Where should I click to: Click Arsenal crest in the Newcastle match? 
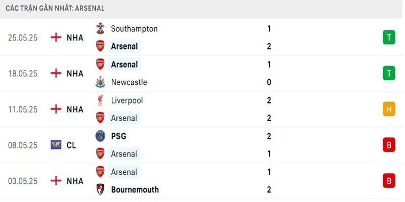(x=100, y=65)
